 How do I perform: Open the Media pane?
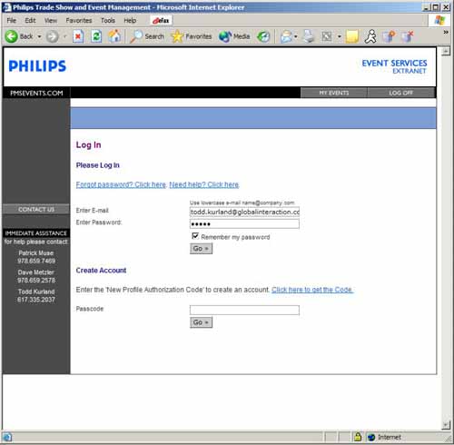point(234,36)
